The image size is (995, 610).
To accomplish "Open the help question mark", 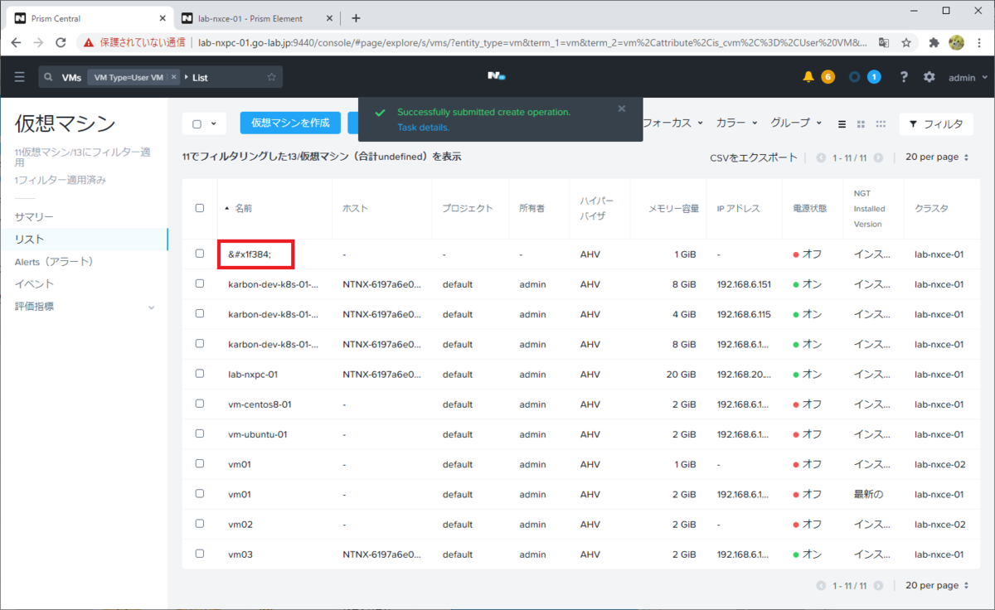I will (904, 77).
